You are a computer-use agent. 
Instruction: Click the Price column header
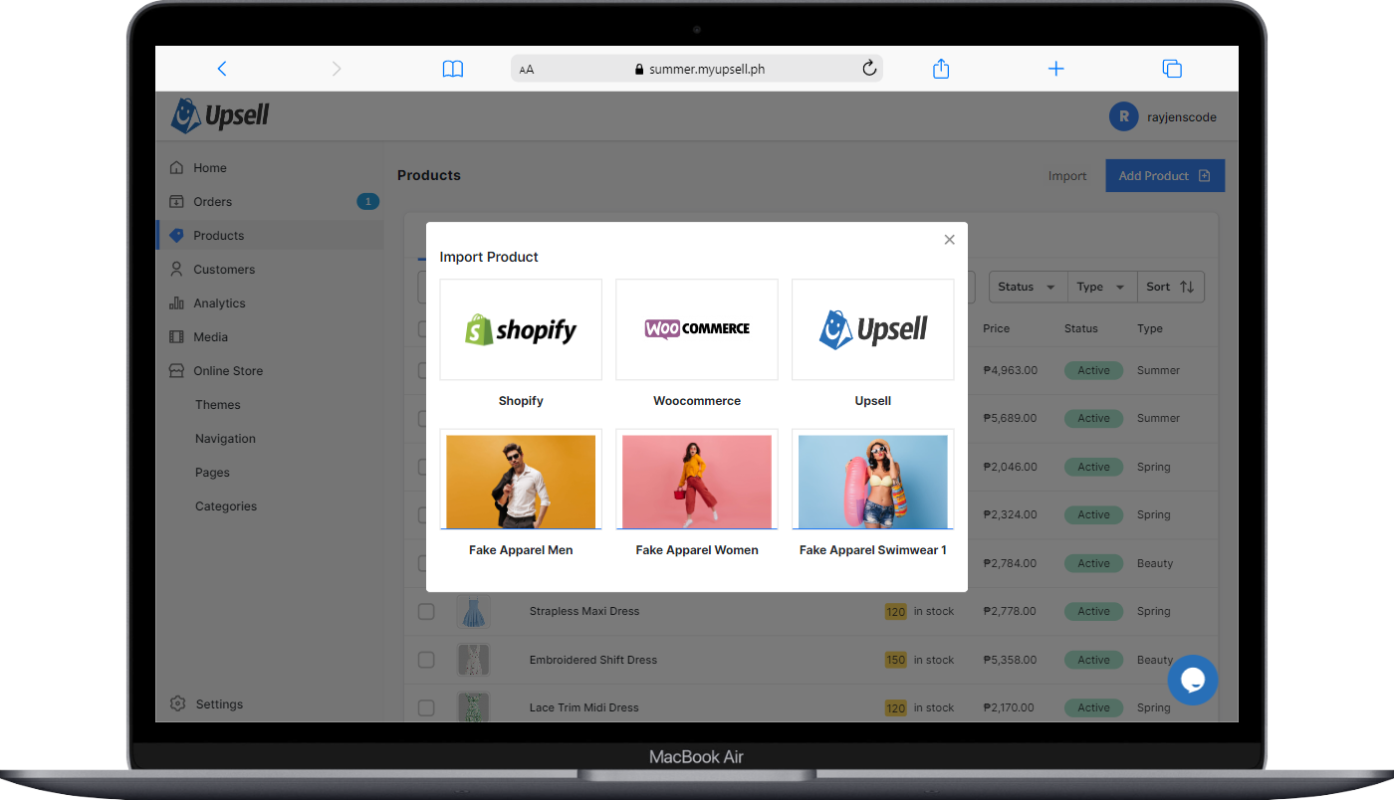pyautogui.click(x=996, y=328)
